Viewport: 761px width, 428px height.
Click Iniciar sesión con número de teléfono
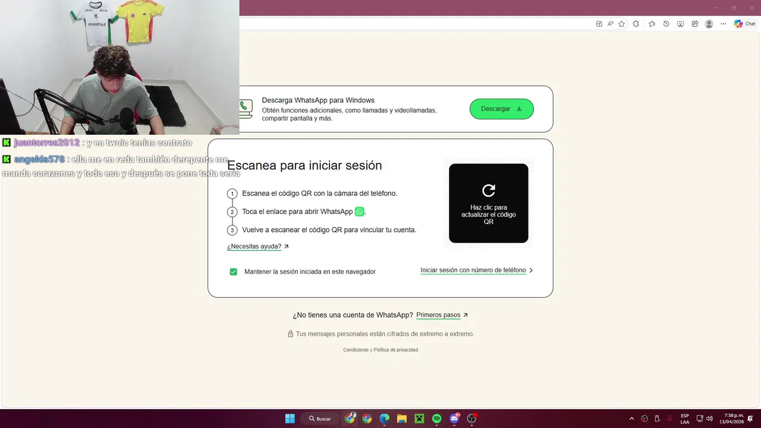click(x=477, y=270)
